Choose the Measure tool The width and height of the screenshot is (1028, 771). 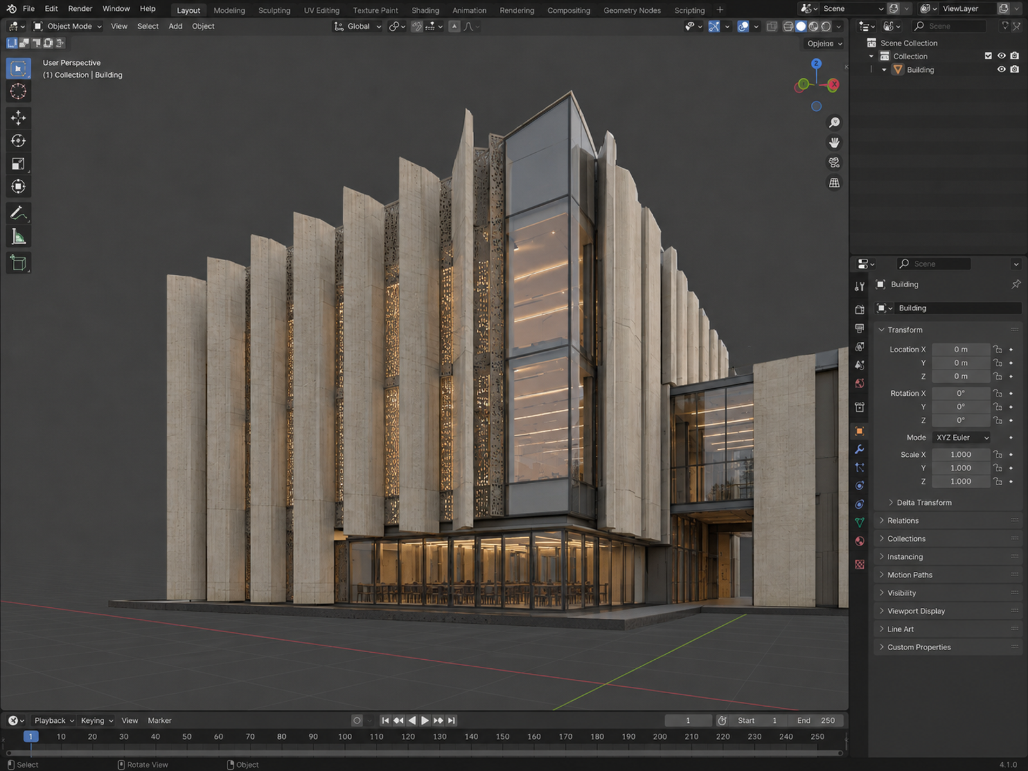point(19,236)
